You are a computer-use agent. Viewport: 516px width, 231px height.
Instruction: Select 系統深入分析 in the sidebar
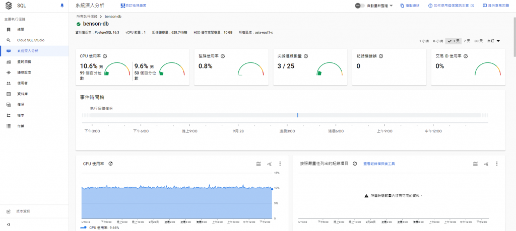pyautogui.click(x=34, y=51)
